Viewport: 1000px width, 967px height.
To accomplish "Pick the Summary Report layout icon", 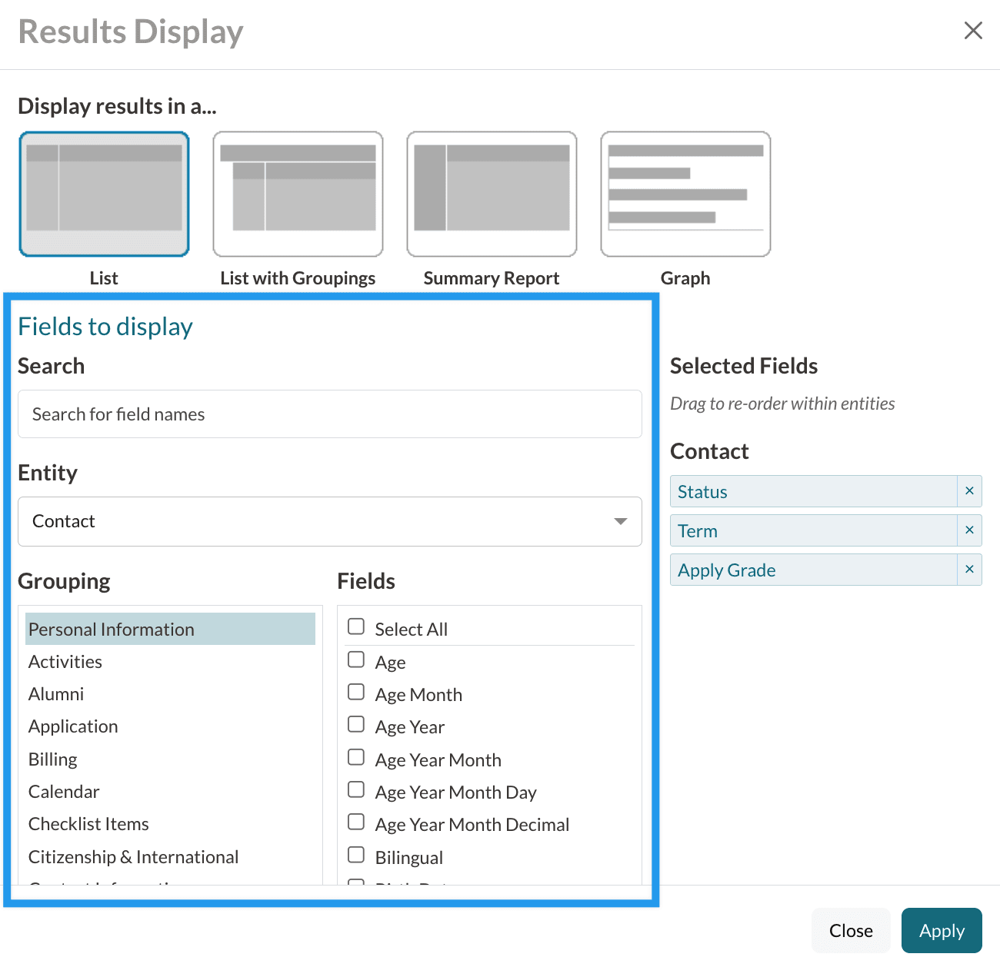I will (x=492, y=194).
